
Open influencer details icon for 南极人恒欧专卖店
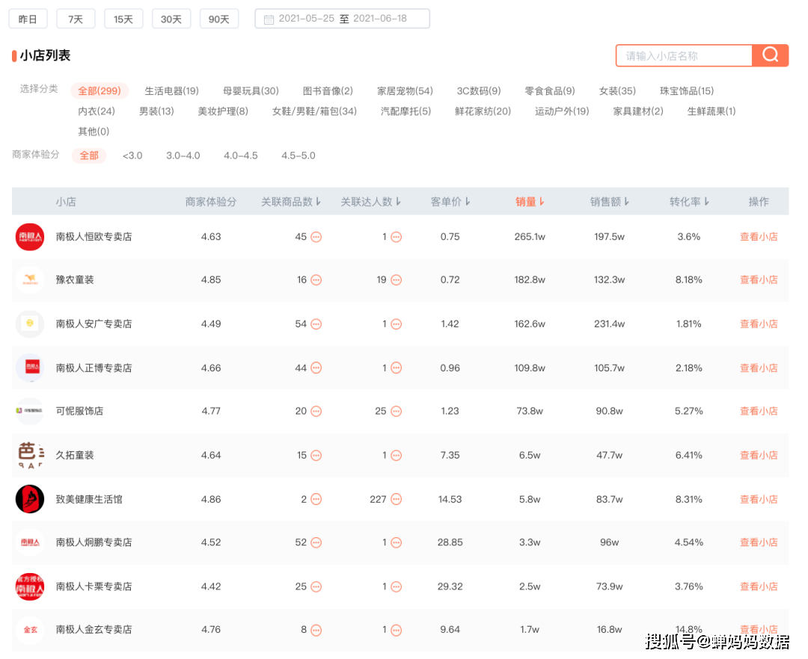click(x=397, y=237)
